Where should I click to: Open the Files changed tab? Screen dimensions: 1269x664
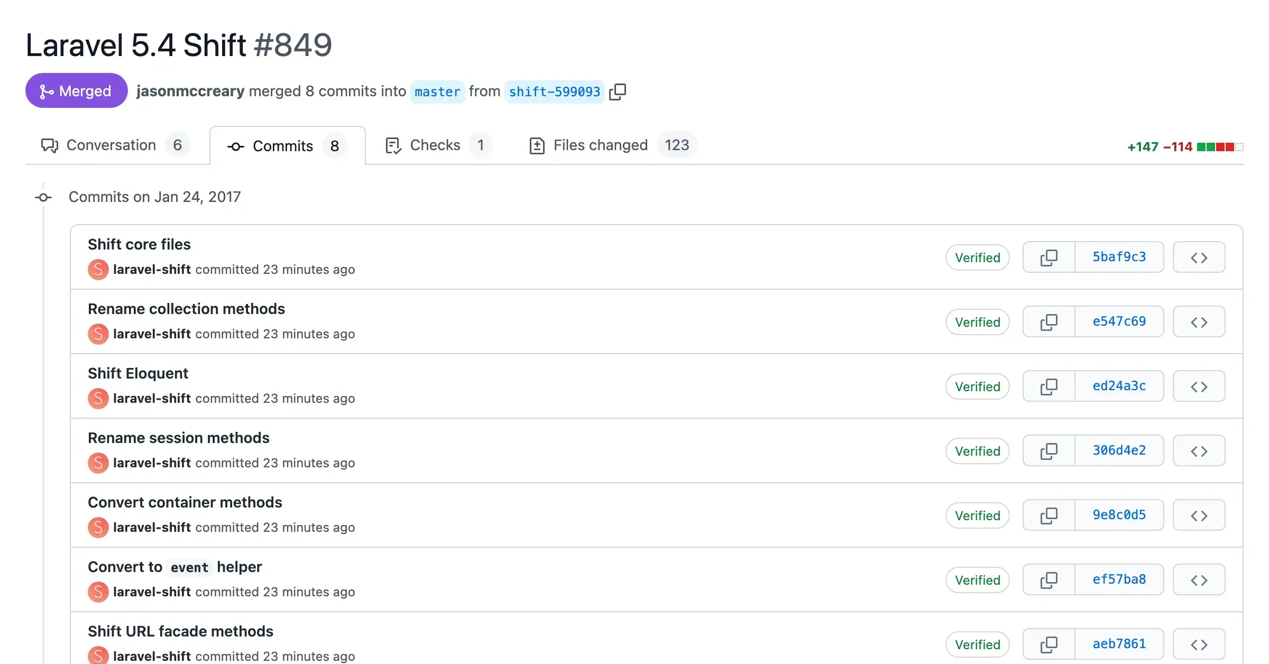click(x=600, y=145)
